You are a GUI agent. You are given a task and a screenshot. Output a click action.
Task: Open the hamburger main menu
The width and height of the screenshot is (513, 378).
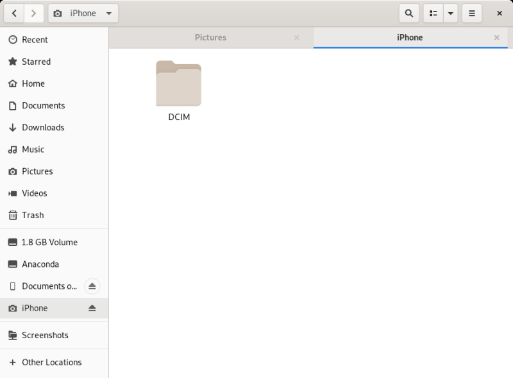(472, 13)
